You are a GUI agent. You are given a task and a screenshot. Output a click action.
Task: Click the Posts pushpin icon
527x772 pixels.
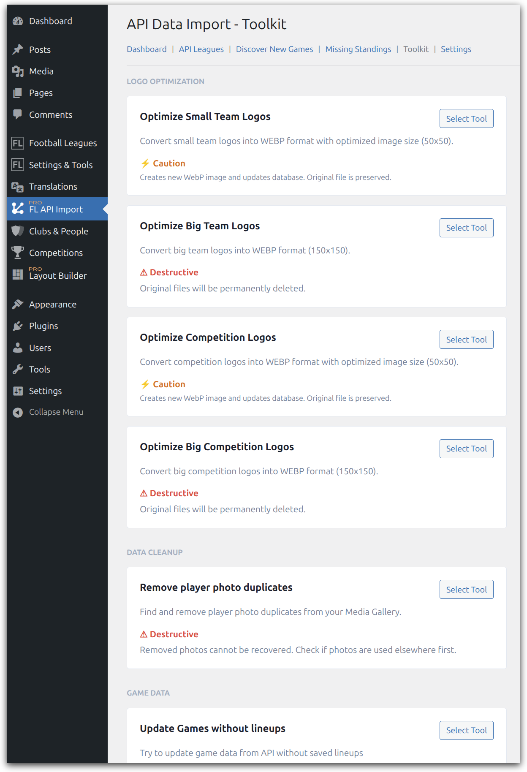pos(18,50)
